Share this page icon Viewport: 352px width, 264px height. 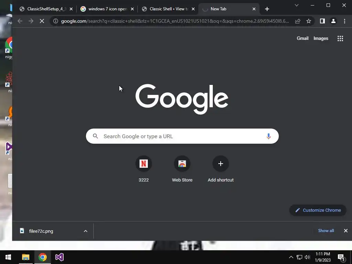pos(298,21)
